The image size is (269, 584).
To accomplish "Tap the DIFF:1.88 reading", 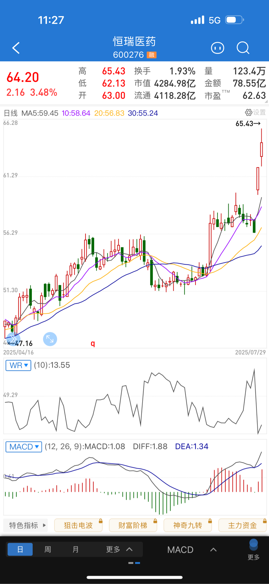I will pyautogui.click(x=150, y=446).
